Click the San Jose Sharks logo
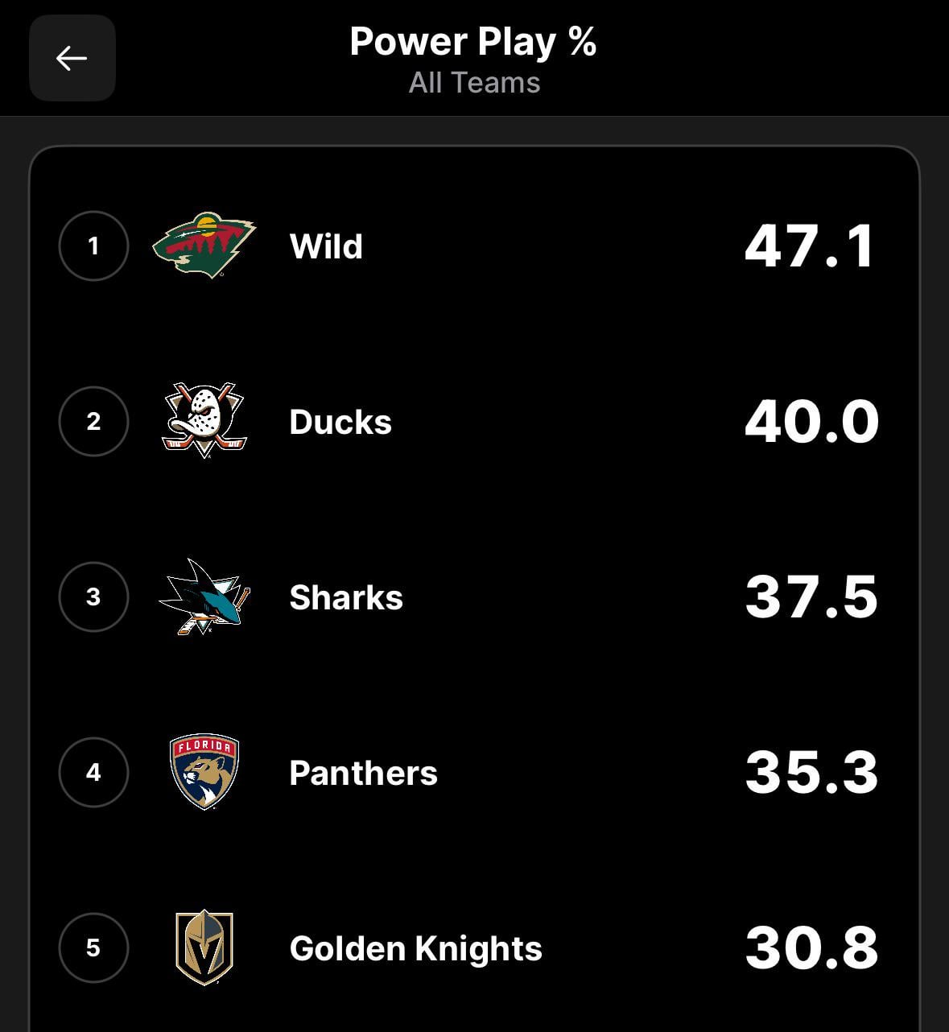949x1032 pixels. click(x=204, y=596)
